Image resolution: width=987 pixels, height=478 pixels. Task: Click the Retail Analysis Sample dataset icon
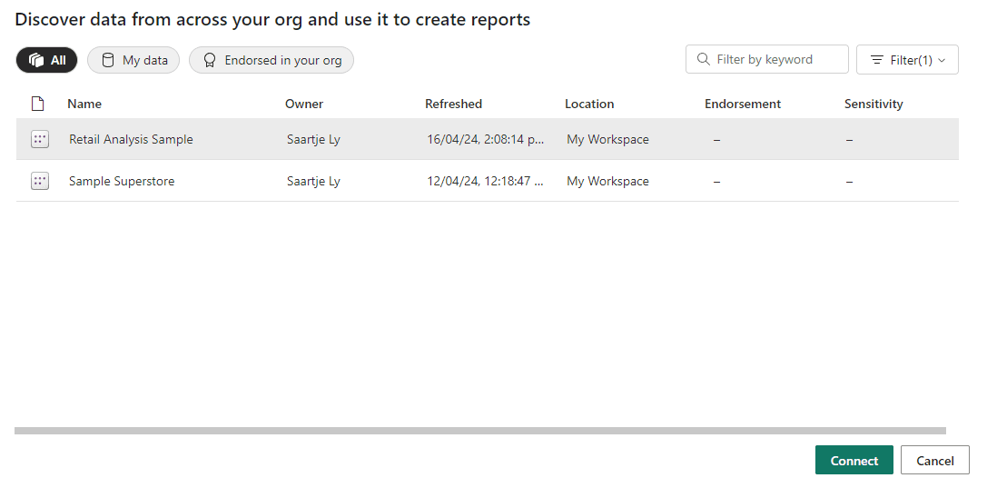[x=40, y=139]
